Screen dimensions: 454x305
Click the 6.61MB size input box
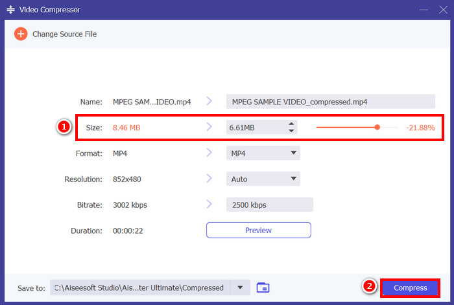tap(256, 128)
